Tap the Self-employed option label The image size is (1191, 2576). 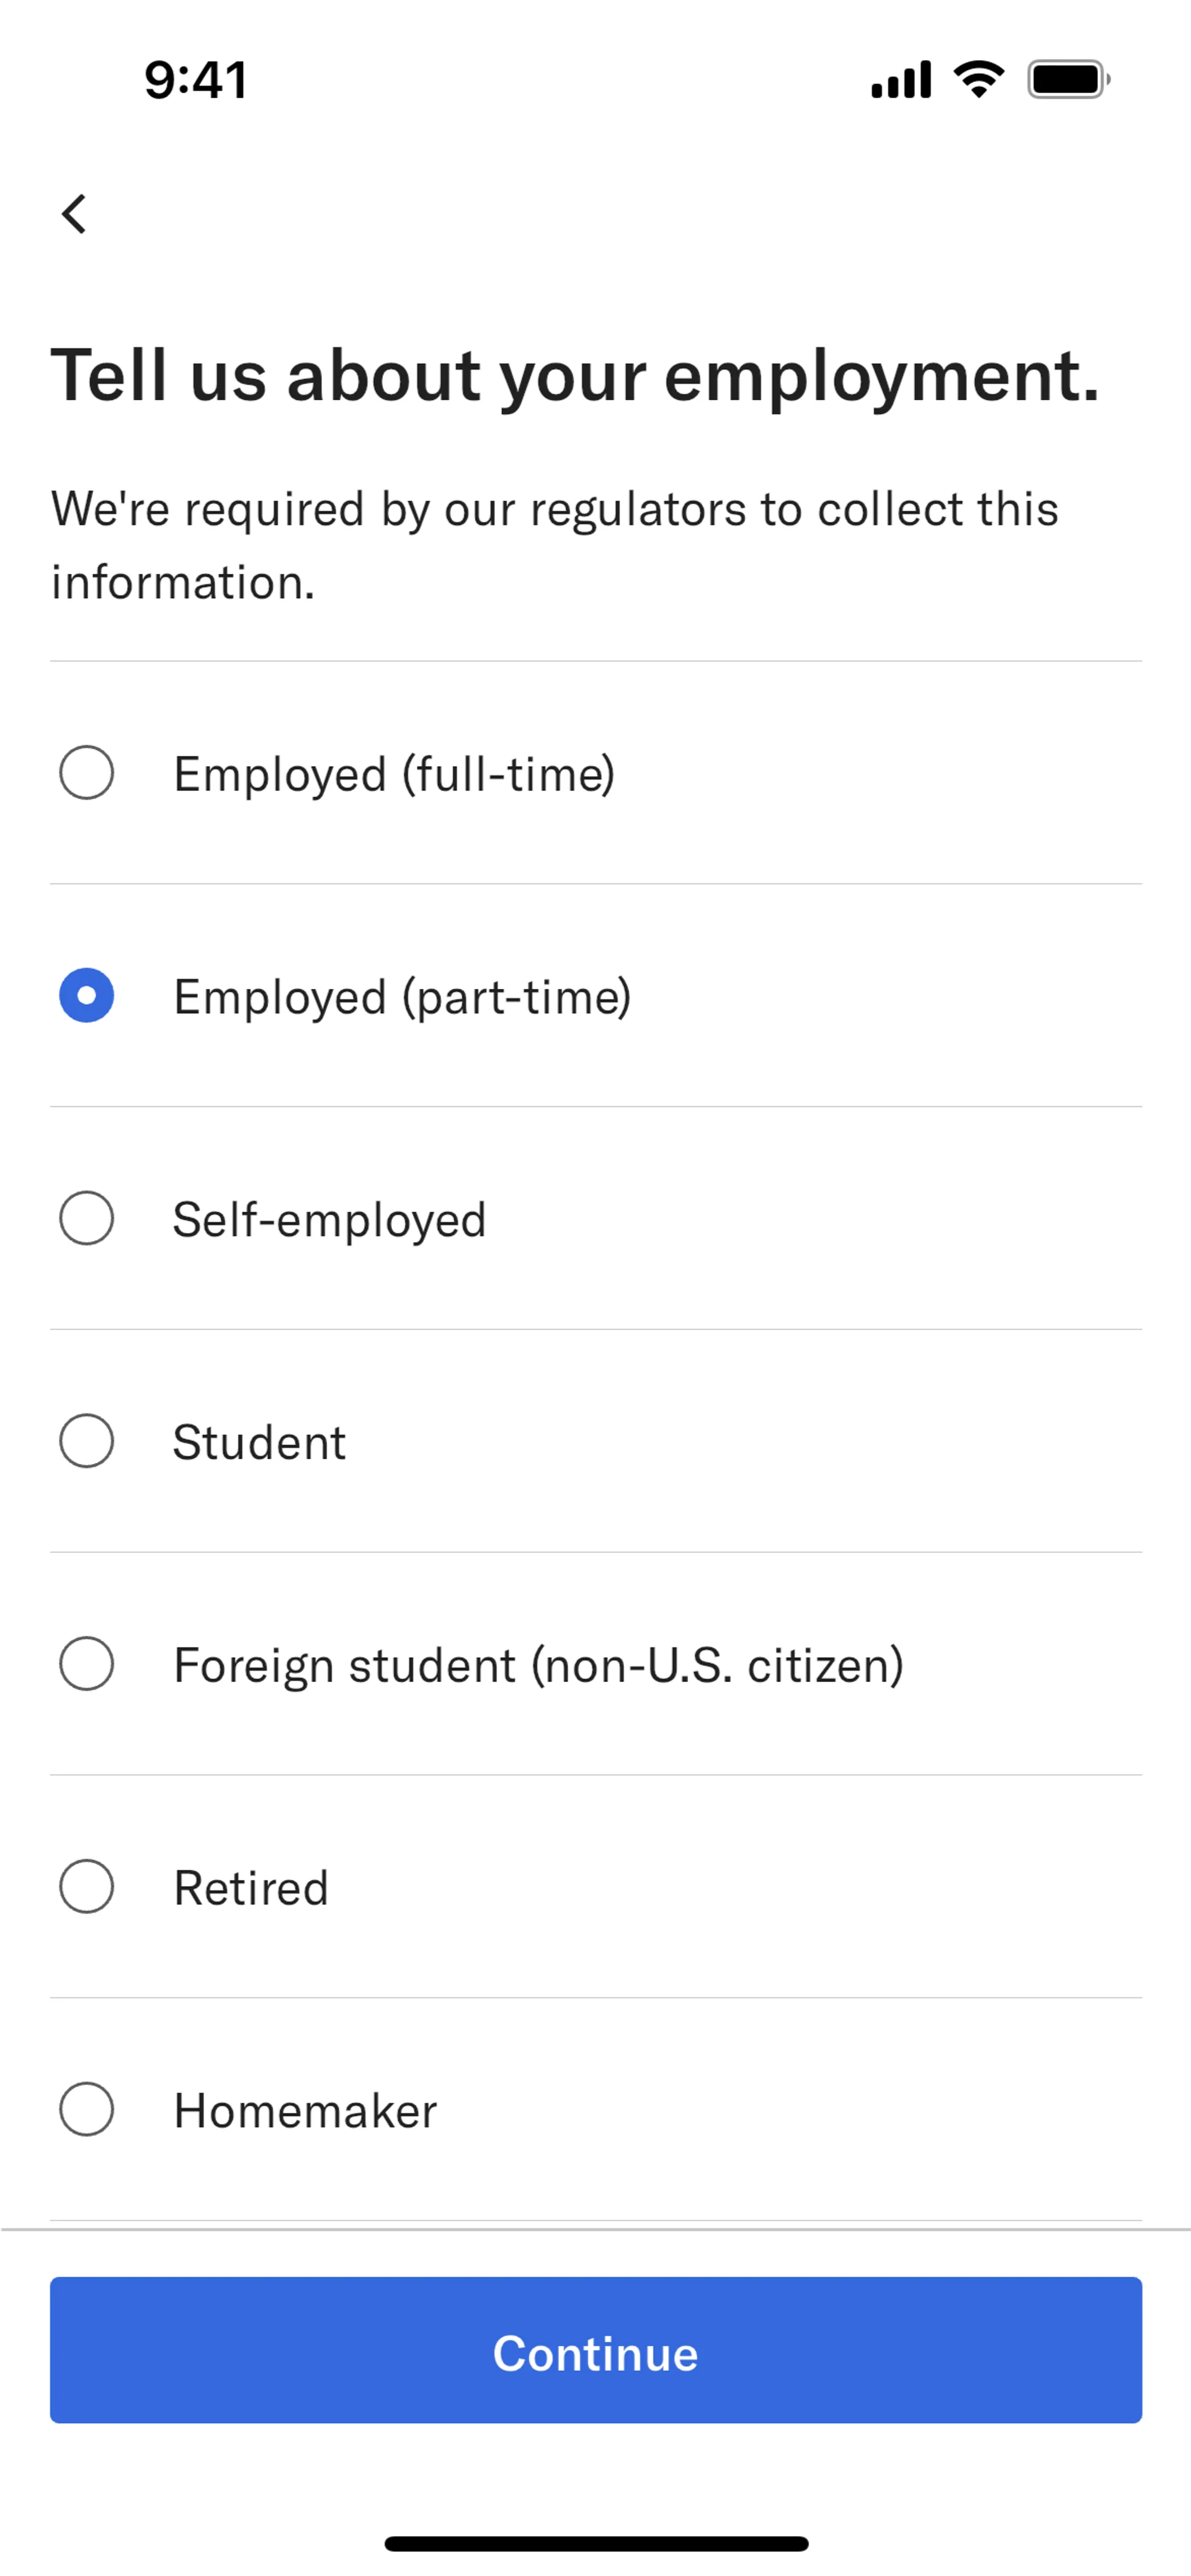330,1220
